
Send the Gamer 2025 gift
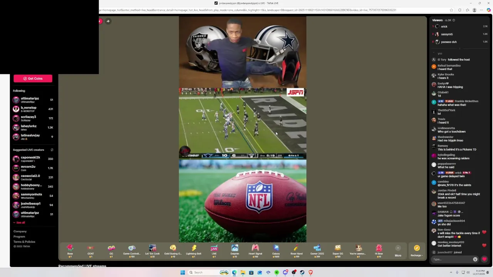click(317, 250)
